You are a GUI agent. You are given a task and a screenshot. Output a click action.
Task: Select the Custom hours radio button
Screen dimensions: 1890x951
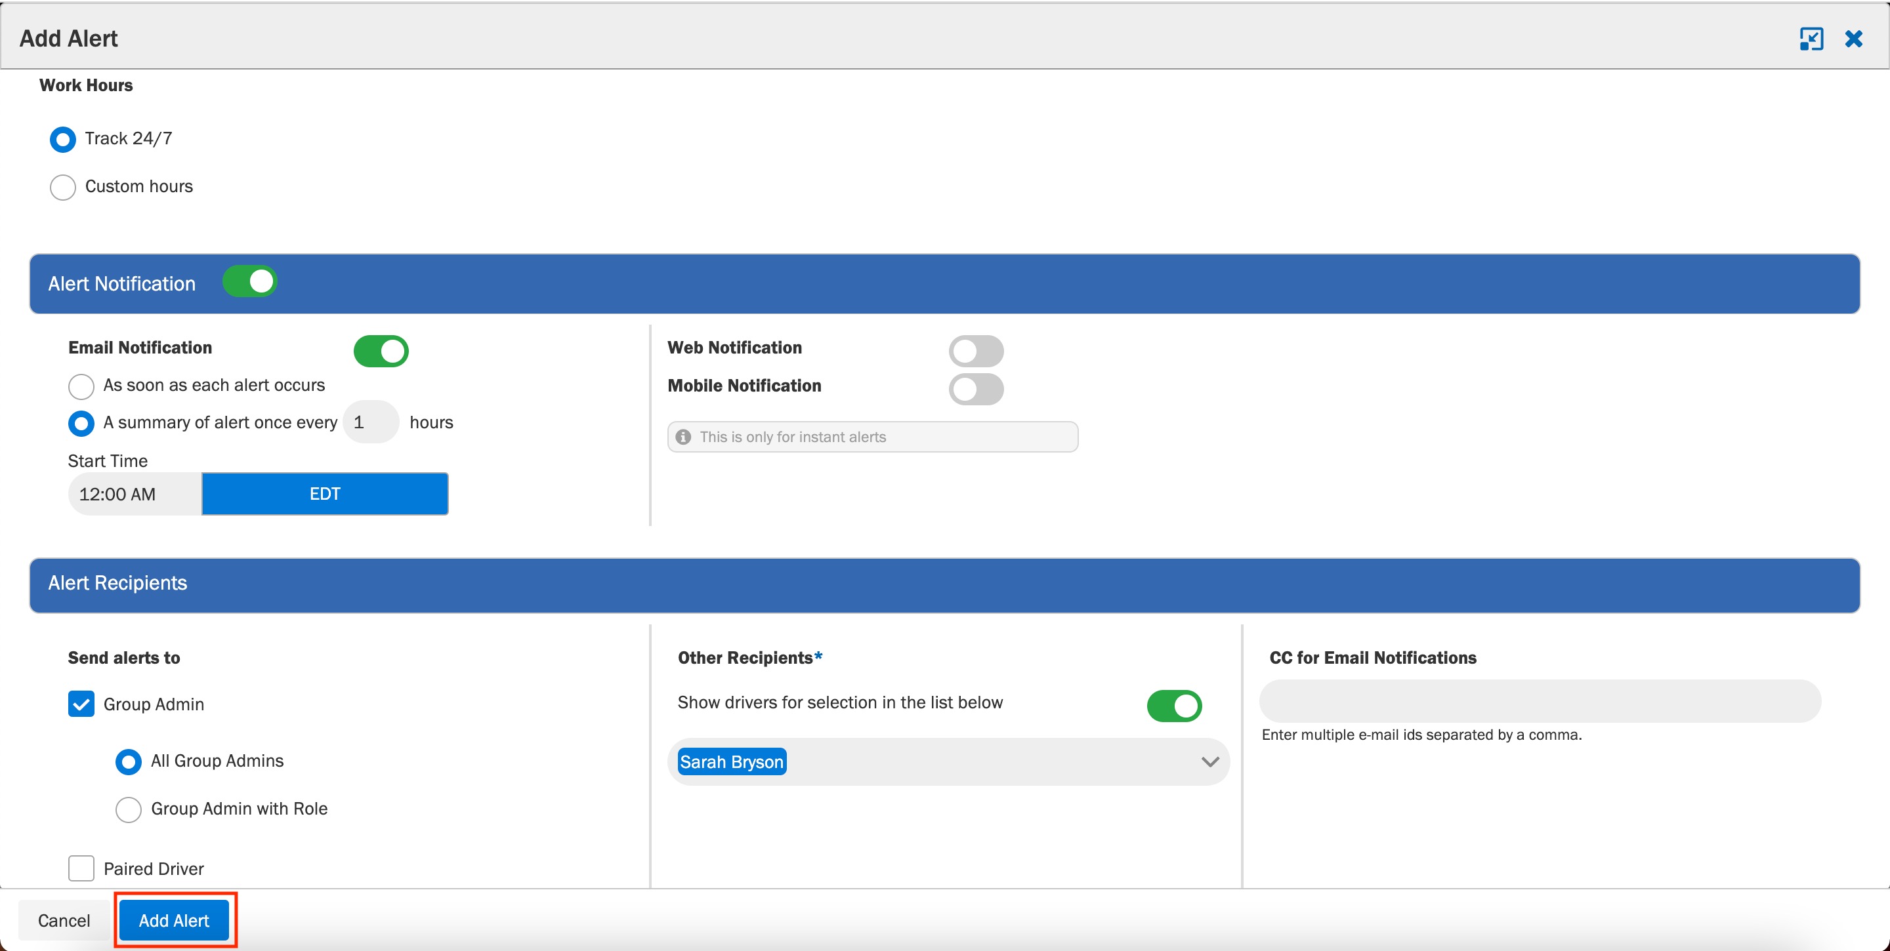pyautogui.click(x=63, y=187)
